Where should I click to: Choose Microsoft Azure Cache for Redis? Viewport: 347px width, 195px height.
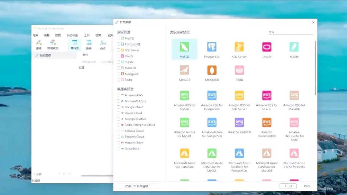[294, 158]
